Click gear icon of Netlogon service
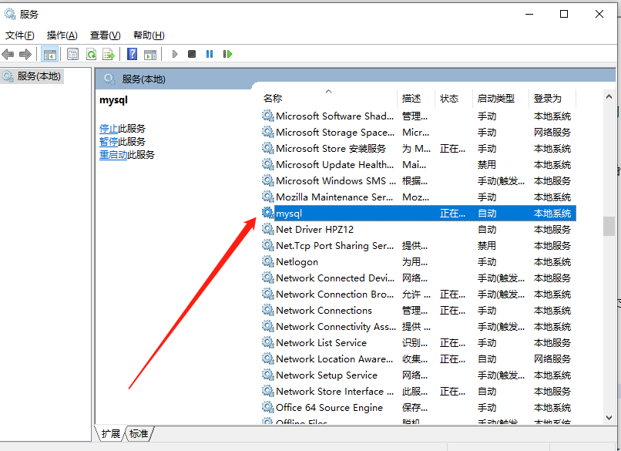Viewport: 621px width, 451px height. pyautogui.click(x=267, y=261)
